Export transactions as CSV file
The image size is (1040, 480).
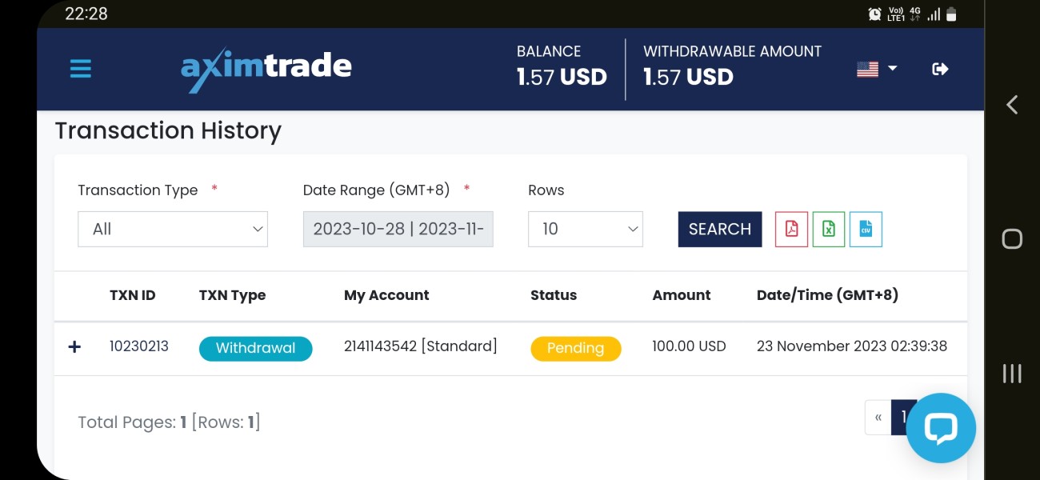tap(866, 230)
